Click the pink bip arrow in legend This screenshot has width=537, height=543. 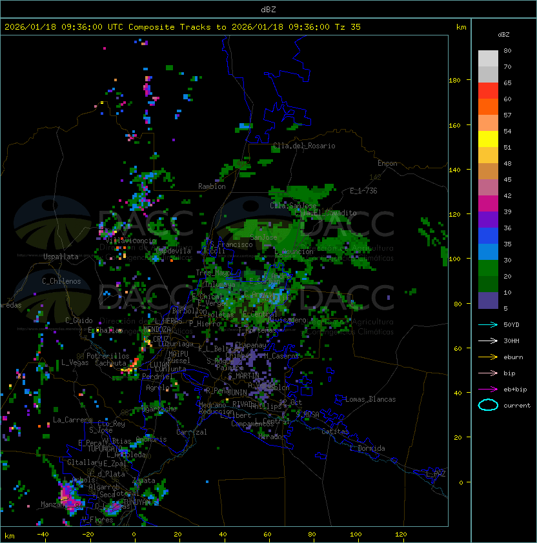point(488,373)
